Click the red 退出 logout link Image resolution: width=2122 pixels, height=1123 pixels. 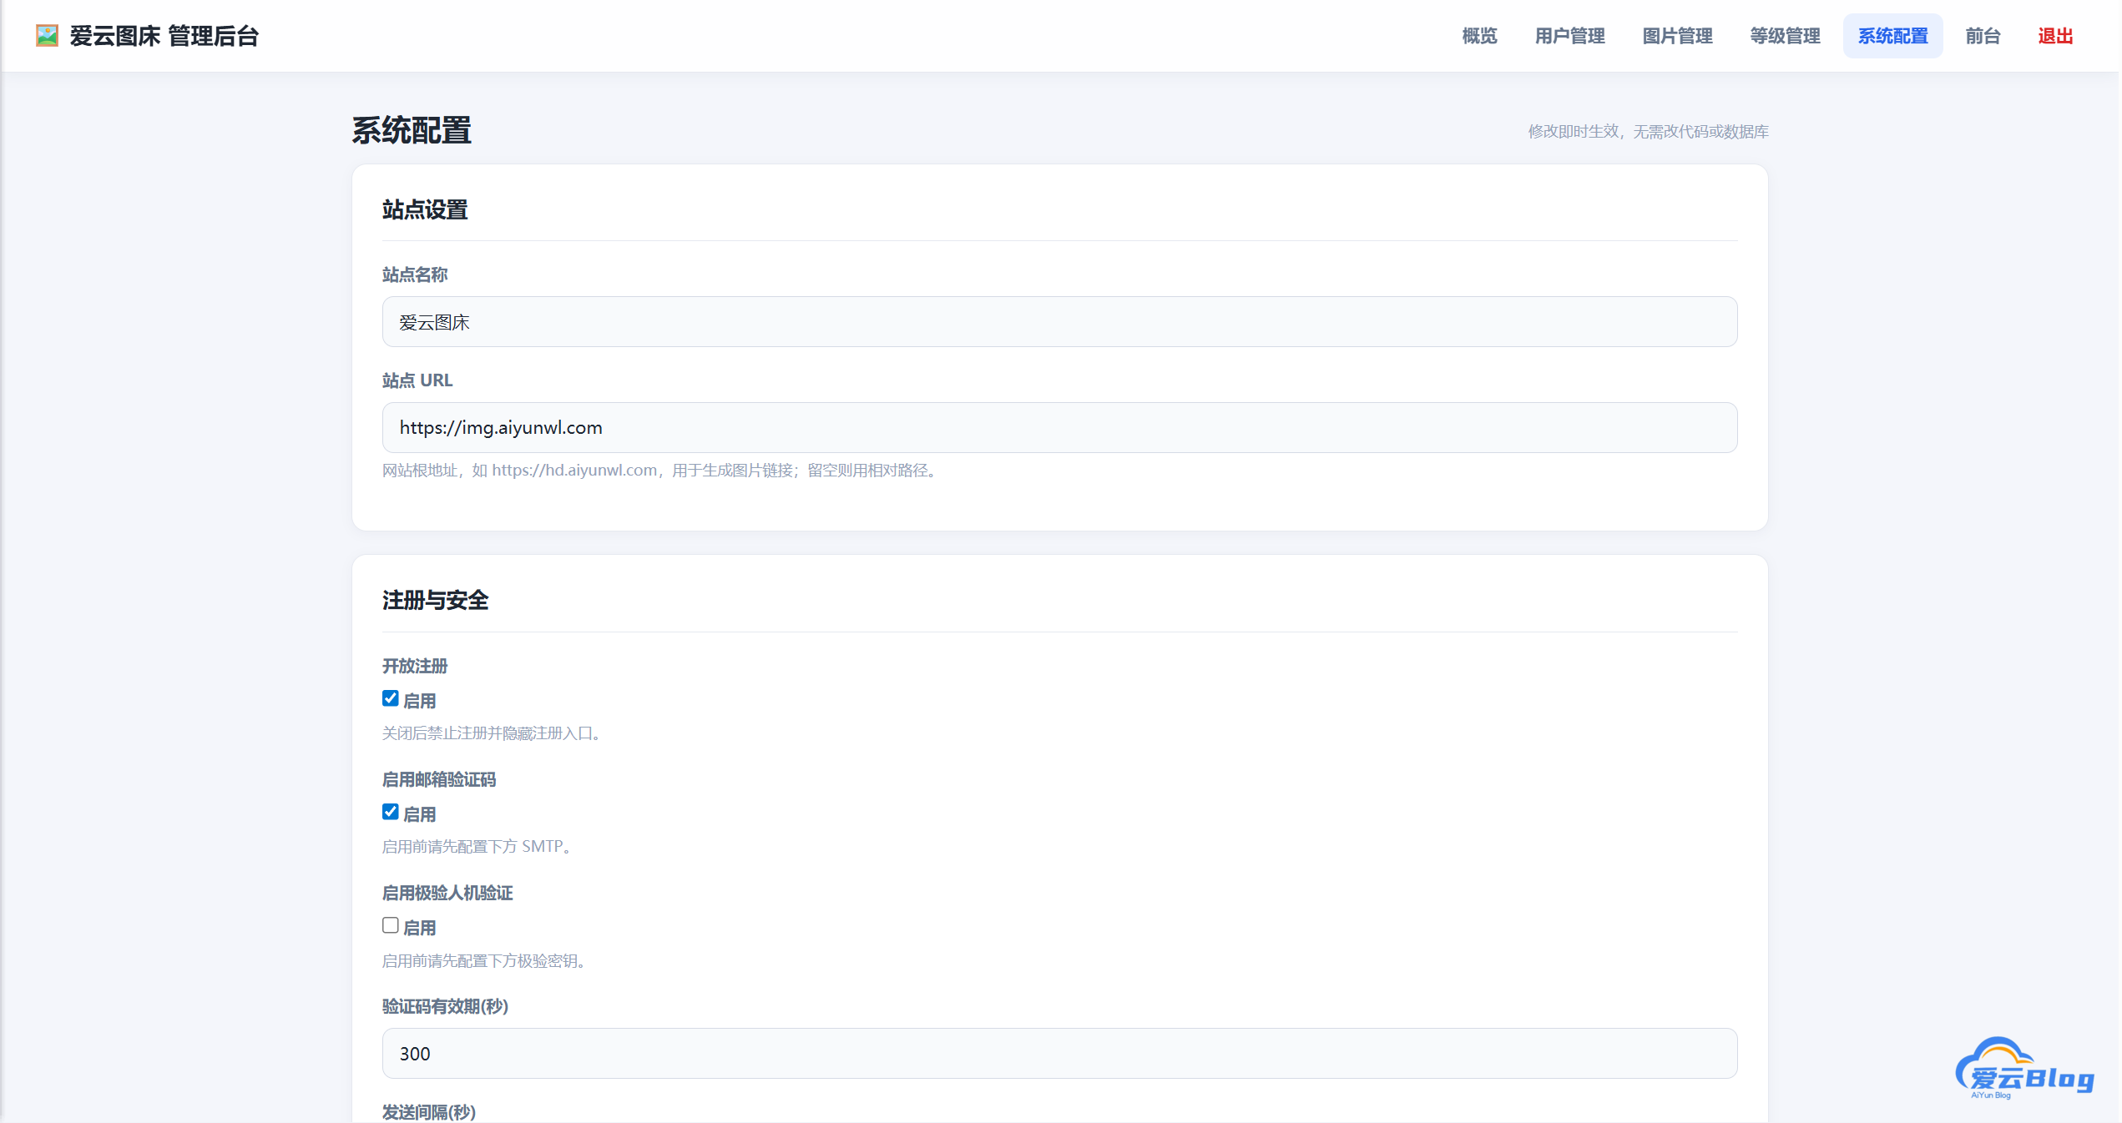tap(2055, 36)
